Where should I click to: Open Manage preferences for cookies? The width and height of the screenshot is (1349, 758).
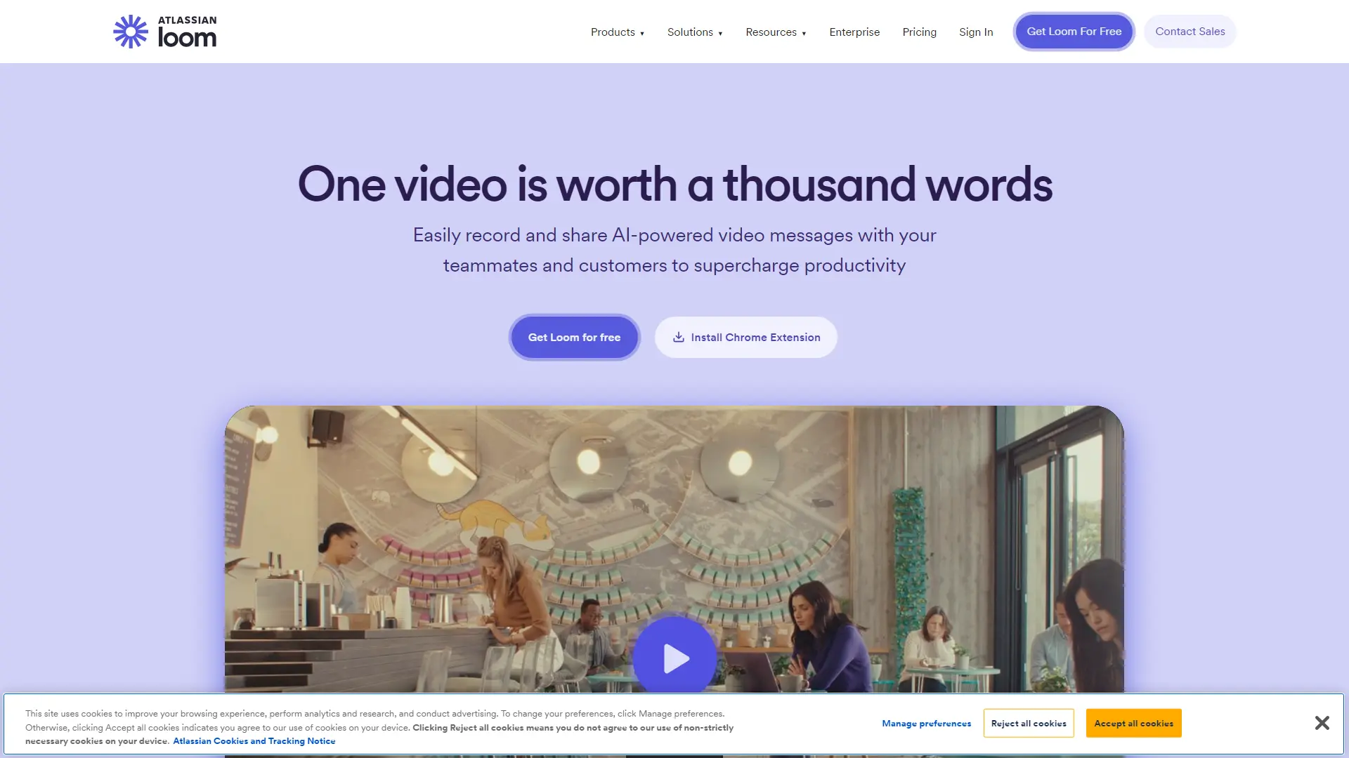pyautogui.click(x=926, y=723)
